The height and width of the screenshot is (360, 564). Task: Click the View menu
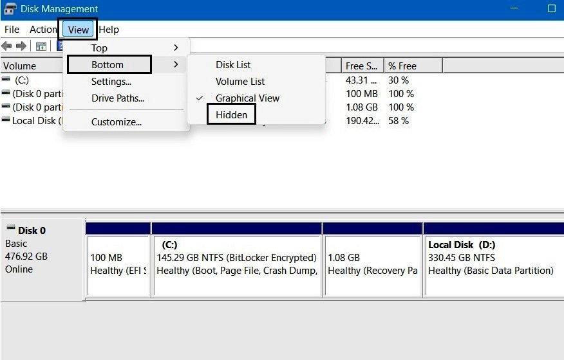pyautogui.click(x=79, y=30)
